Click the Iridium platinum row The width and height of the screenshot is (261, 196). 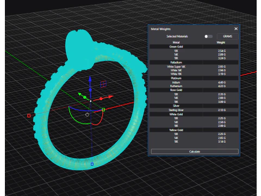(194, 82)
